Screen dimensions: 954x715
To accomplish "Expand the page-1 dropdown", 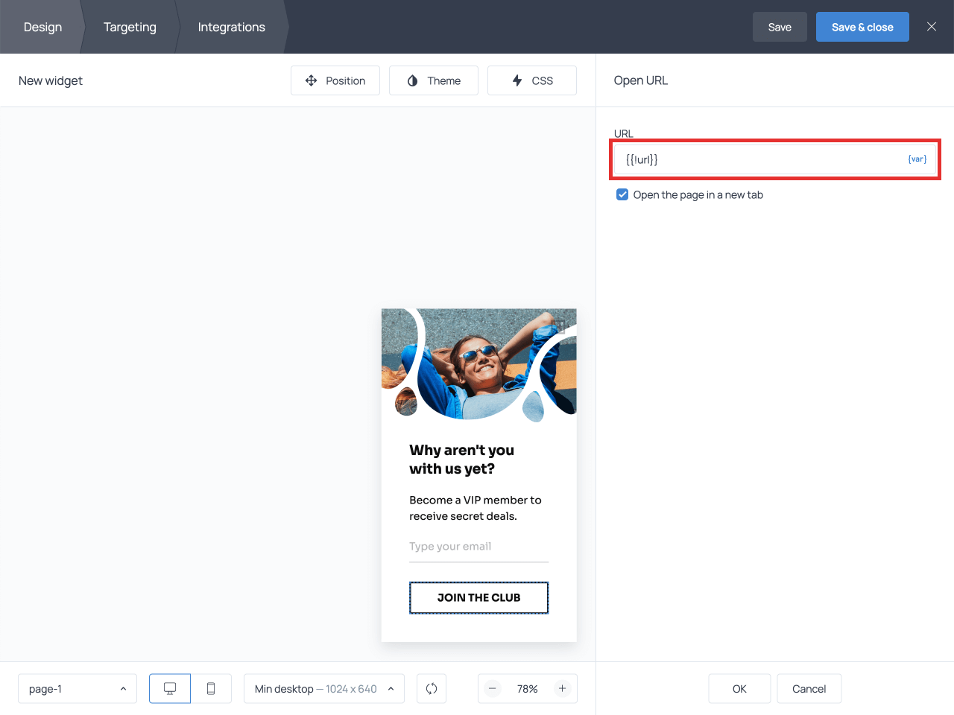I will (x=78, y=689).
